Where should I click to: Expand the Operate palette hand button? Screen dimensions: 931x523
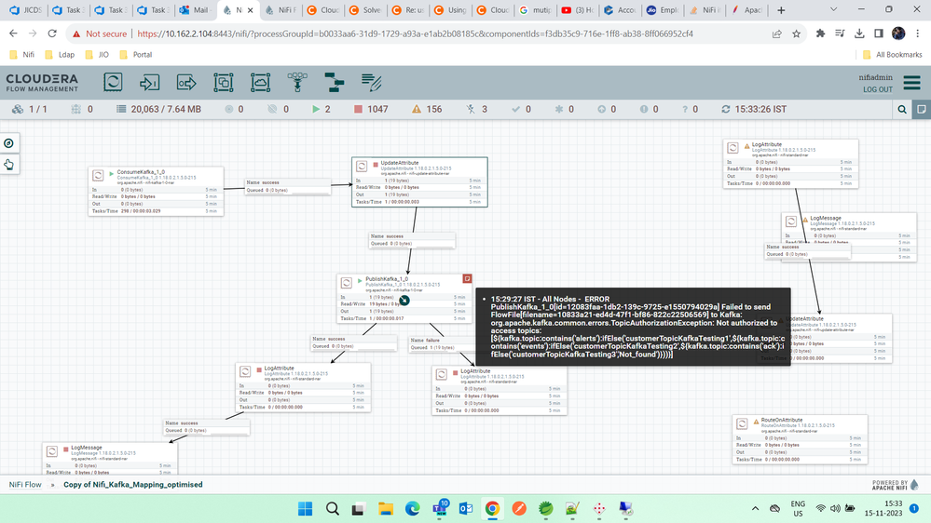pyautogui.click(x=8, y=165)
